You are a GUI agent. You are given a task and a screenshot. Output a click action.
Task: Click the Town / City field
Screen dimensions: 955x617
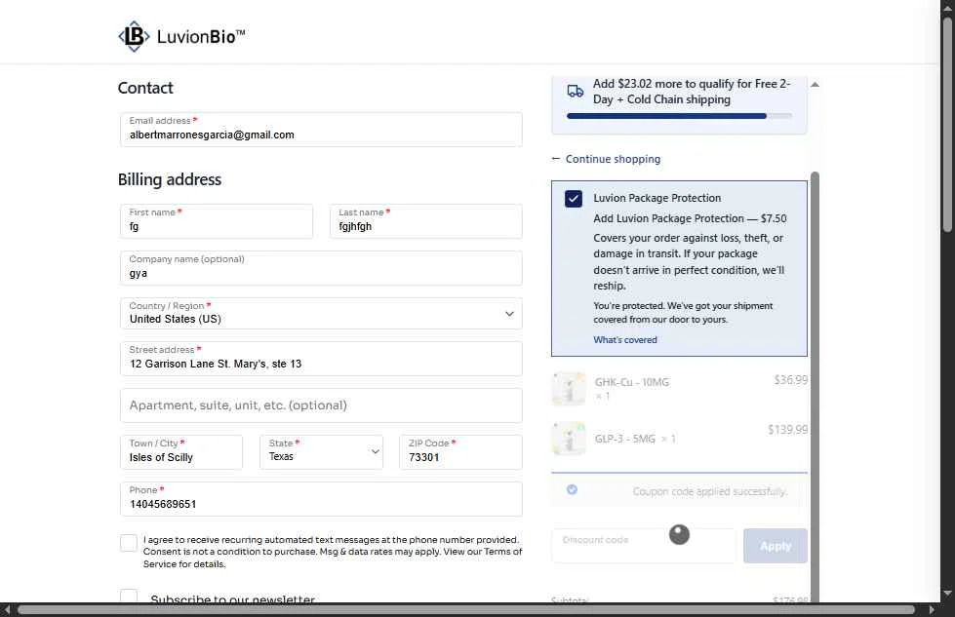pos(180,452)
